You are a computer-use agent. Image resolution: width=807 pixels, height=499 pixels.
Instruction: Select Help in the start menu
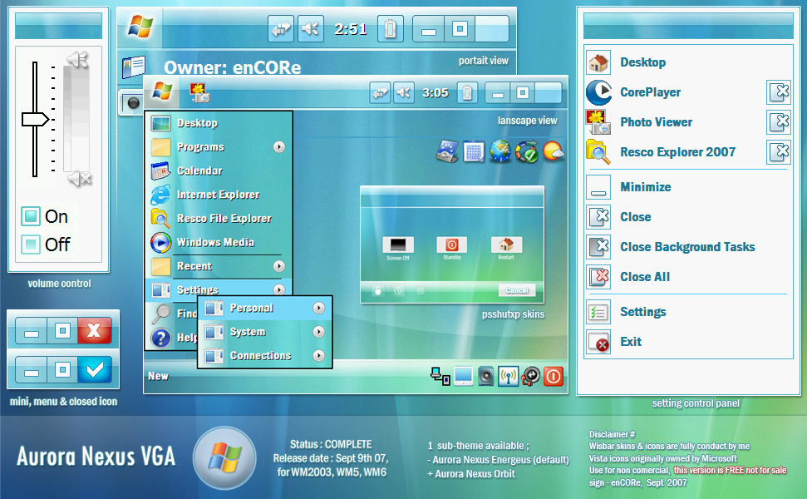[x=172, y=338]
